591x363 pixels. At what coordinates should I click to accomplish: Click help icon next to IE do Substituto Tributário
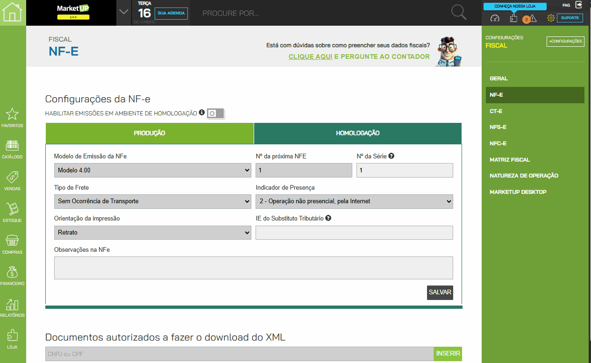click(328, 218)
